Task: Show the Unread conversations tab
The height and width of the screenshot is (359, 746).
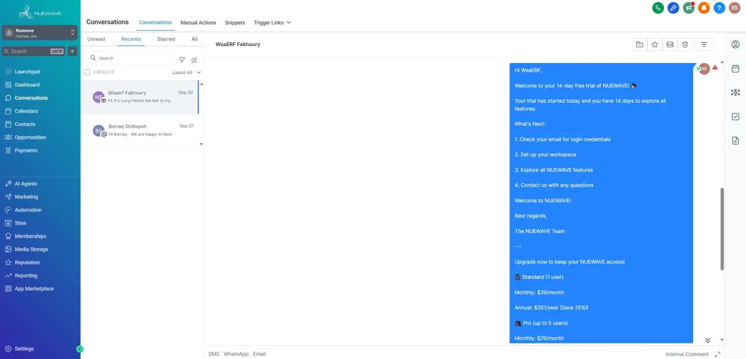Action: pos(96,39)
